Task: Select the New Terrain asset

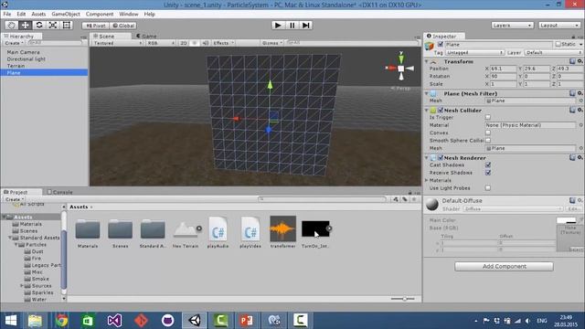Action: pos(186,234)
